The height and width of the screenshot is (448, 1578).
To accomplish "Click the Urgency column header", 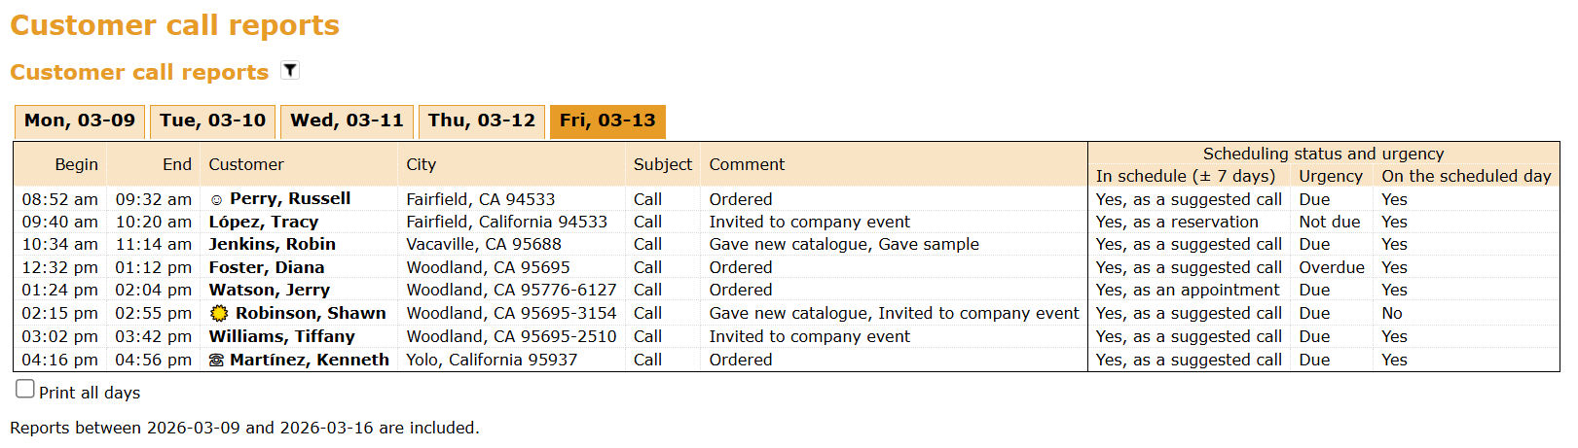I will click(x=1330, y=176).
